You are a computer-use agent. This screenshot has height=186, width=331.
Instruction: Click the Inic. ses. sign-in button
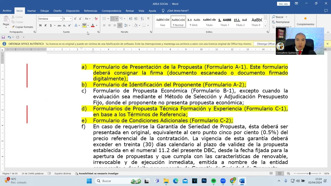click(x=283, y=4)
